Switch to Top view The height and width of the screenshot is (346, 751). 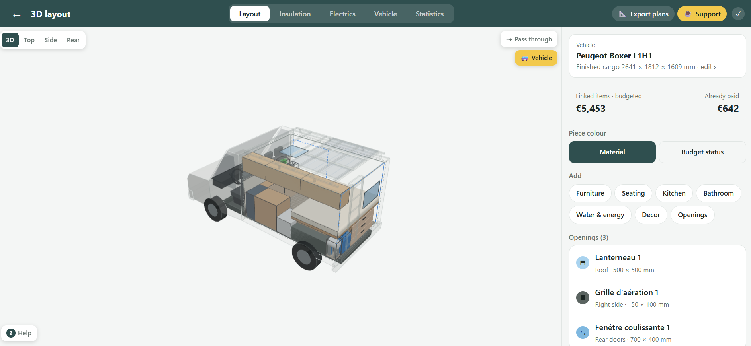coord(29,40)
